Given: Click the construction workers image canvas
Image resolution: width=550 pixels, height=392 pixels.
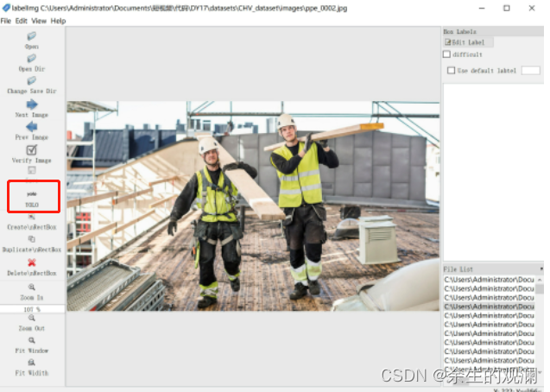Looking at the screenshot, I should point(253,206).
